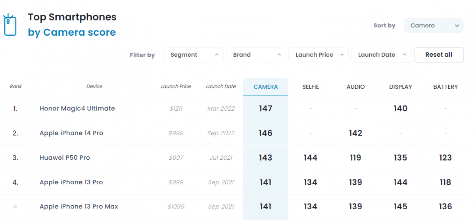Expand the Brand filter
This screenshot has width=476, height=220.
(256, 55)
